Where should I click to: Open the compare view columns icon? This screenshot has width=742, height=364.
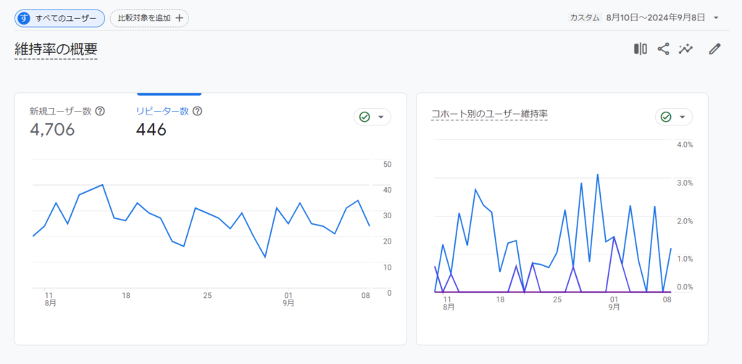(x=641, y=49)
